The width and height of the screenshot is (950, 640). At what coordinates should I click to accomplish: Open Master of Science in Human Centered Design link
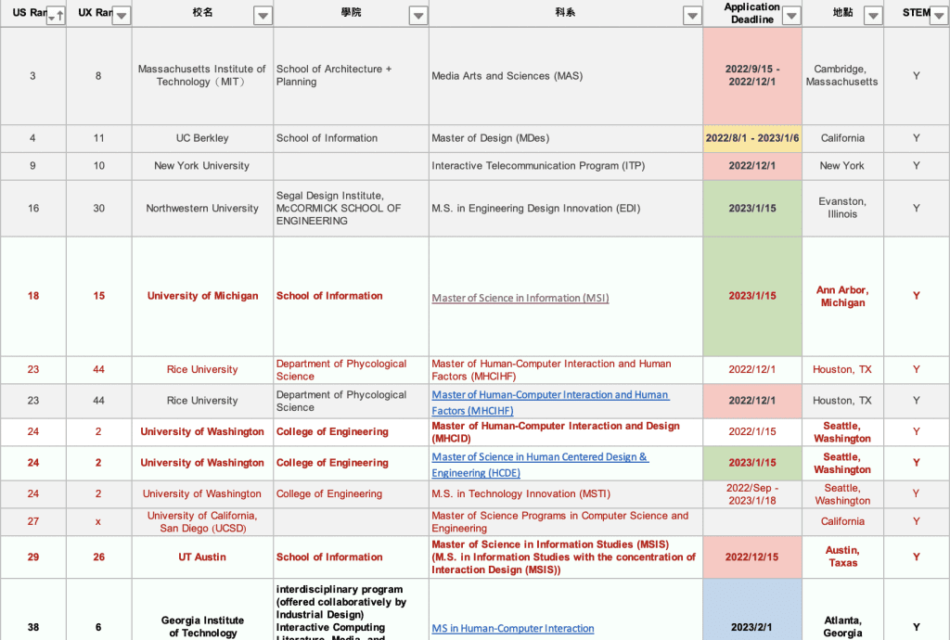(540, 465)
